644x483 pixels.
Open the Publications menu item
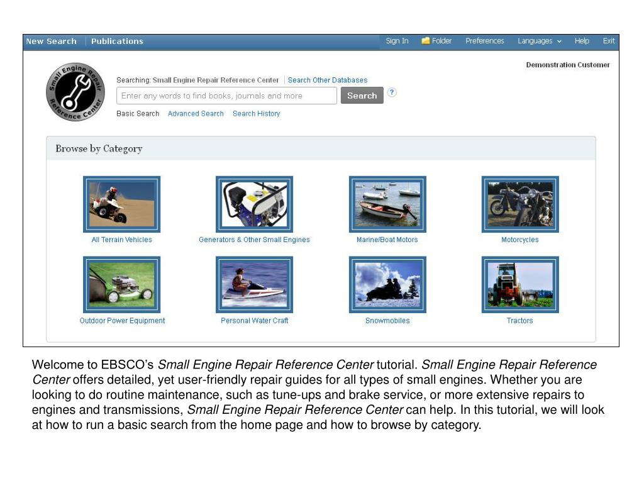pyautogui.click(x=117, y=42)
